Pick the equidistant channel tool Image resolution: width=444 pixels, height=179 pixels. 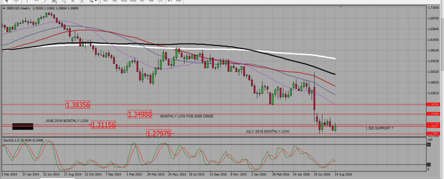[54, 1]
